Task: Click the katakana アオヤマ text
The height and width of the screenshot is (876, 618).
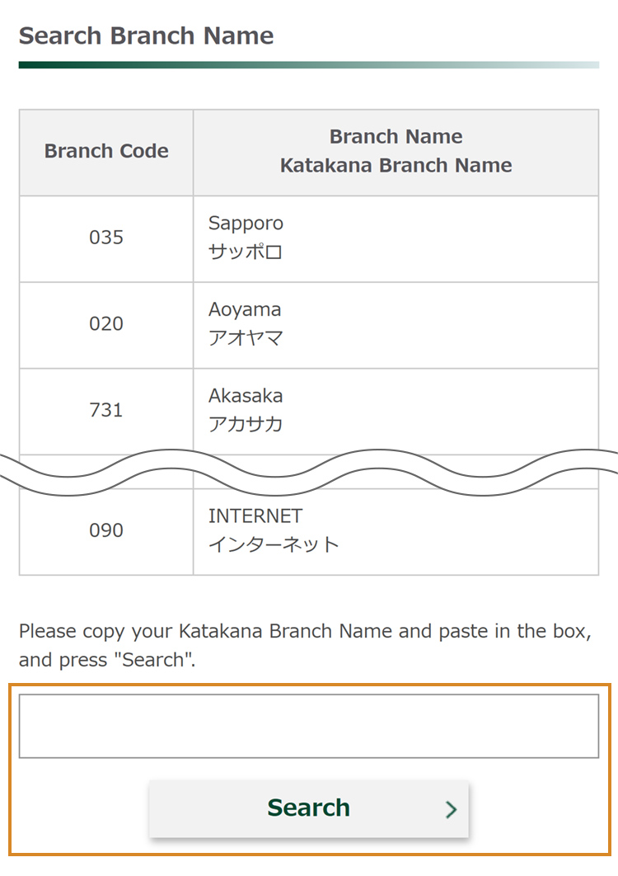Action: pyautogui.click(x=246, y=338)
